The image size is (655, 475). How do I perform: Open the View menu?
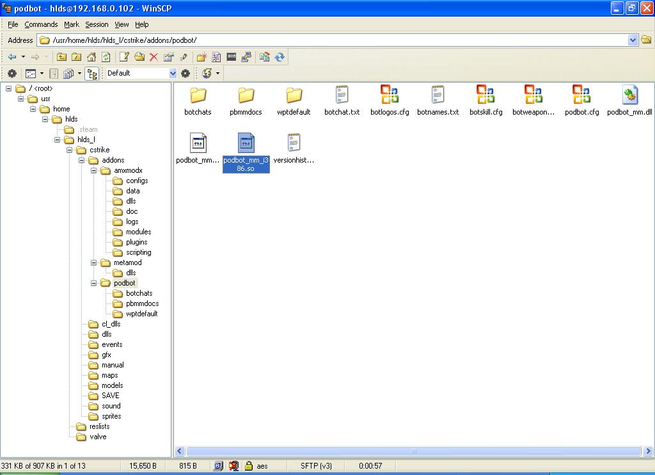[x=122, y=24]
